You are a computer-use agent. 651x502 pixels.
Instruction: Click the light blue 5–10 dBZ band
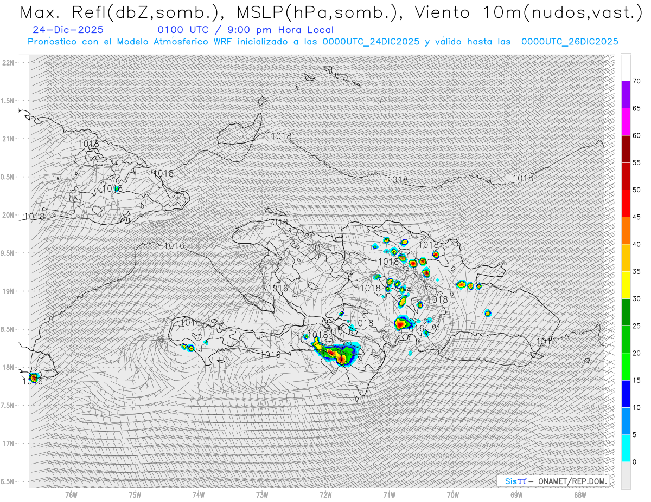pyautogui.click(x=626, y=421)
